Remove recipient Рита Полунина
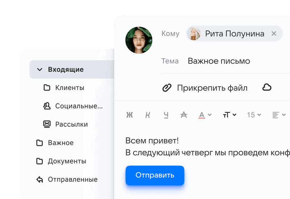The image size is (290, 199). (274, 33)
